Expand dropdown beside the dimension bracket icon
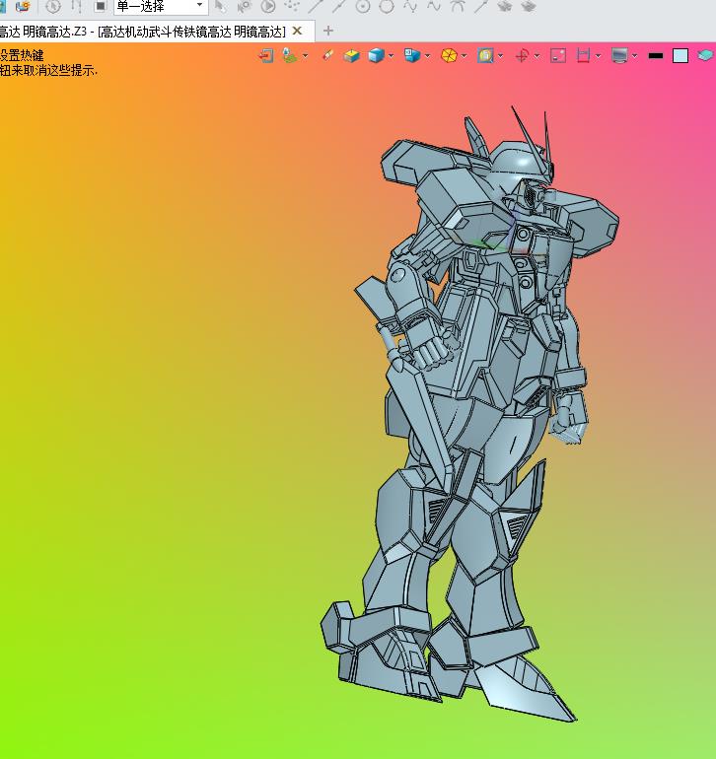Viewport: 716px width, 759px height. pyautogui.click(x=599, y=56)
